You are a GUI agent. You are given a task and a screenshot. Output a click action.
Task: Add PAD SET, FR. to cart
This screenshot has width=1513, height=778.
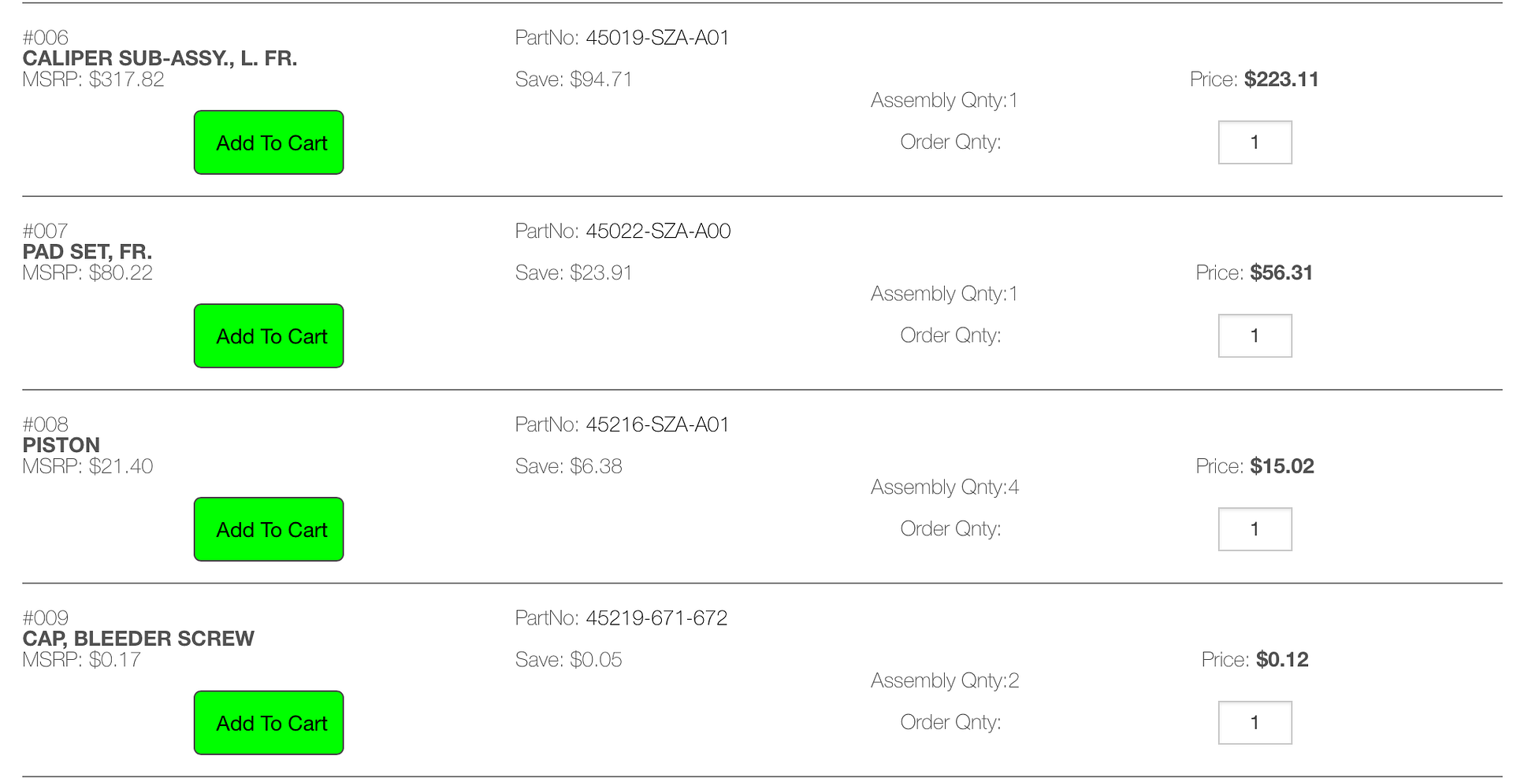[269, 335]
